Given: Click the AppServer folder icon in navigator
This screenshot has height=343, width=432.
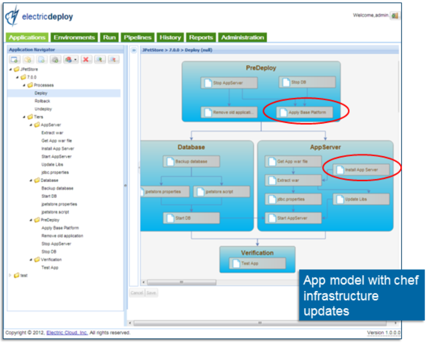Looking at the screenshot, I should pos(37,125).
